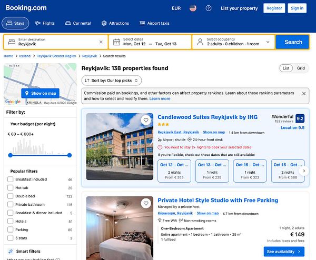Image resolution: width=316 pixels, height=260 pixels.
Task: Open the Car rental tab
Action: point(78,23)
